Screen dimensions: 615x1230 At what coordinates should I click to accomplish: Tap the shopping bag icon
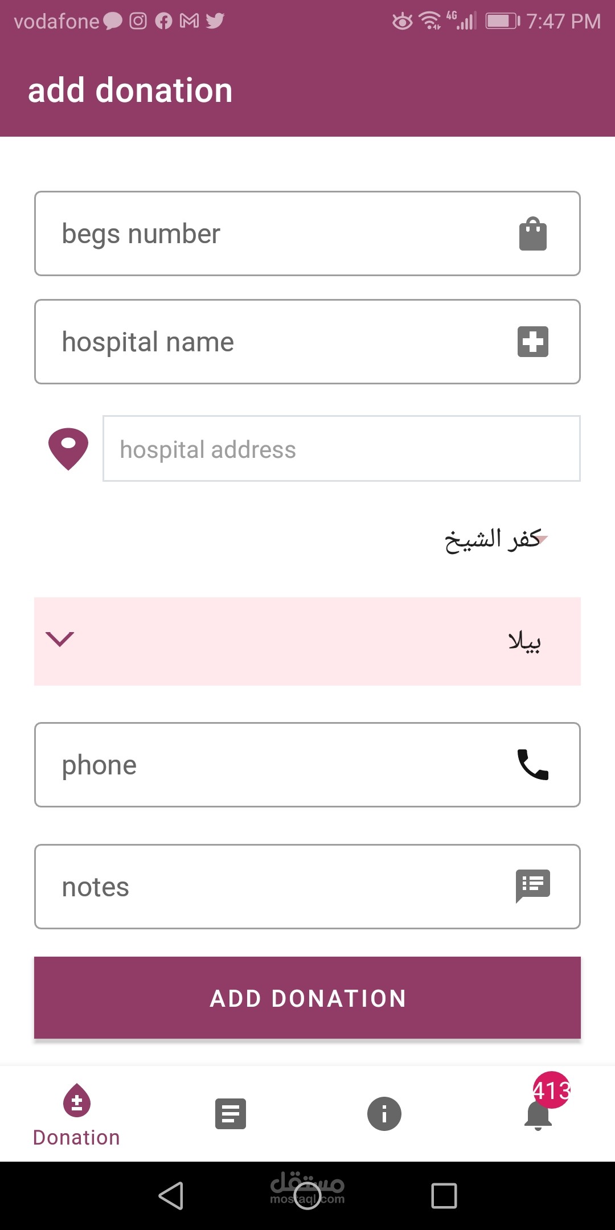click(532, 234)
